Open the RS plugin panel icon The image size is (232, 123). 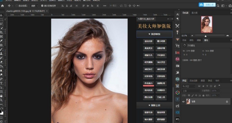(x=177, y=119)
